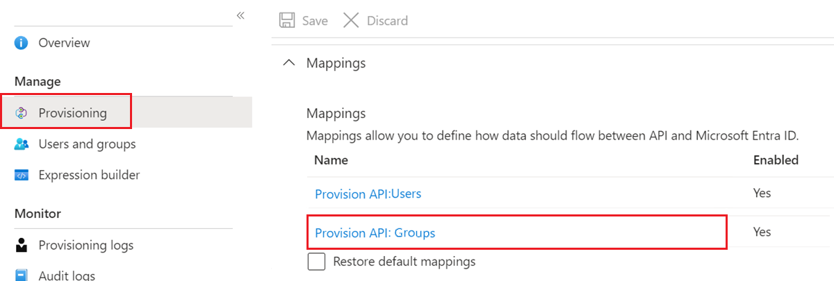Go to Users and groups

(x=87, y=144)
